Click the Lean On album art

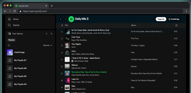[67, 80]
